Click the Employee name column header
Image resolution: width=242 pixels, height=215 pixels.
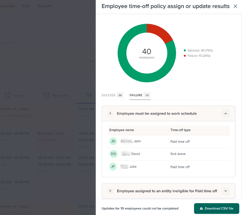coord(122,130)
